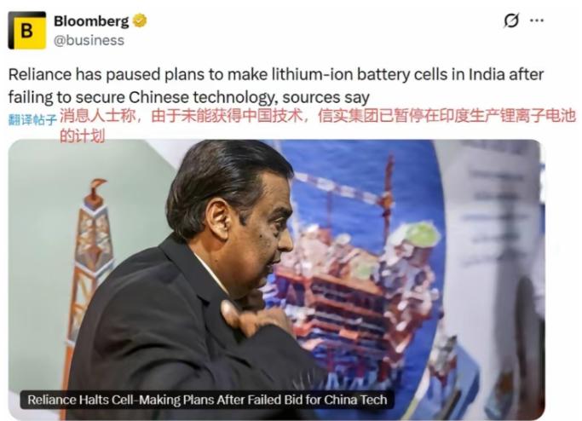Click the 翻译帖子 translate post link
Image resolution: width=582 pixels, height=421 pixels.
coord(32,119)
